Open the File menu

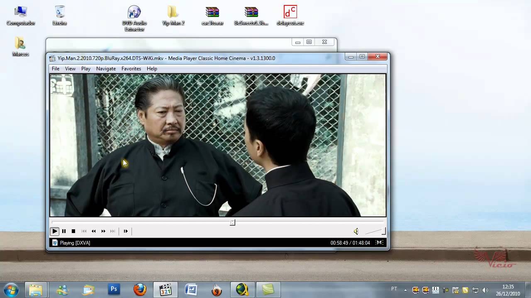pos(56,69)
